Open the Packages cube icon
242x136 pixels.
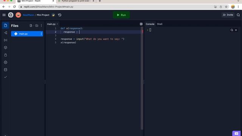tap(6, 48)
